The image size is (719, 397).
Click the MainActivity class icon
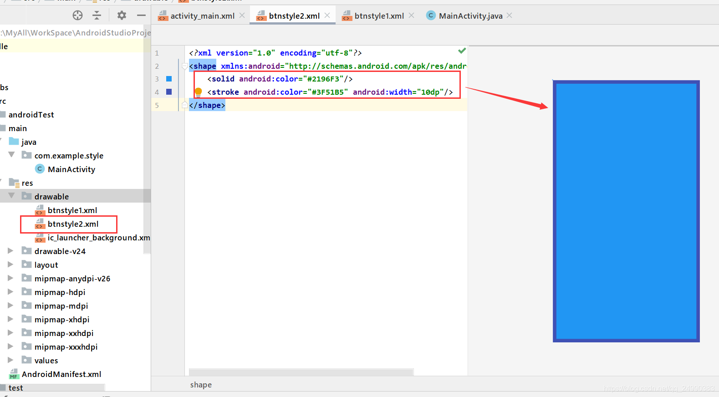[x=40, y=169]
